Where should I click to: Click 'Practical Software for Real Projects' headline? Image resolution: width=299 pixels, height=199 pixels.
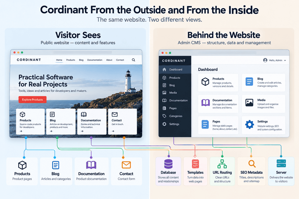point(45,81)
